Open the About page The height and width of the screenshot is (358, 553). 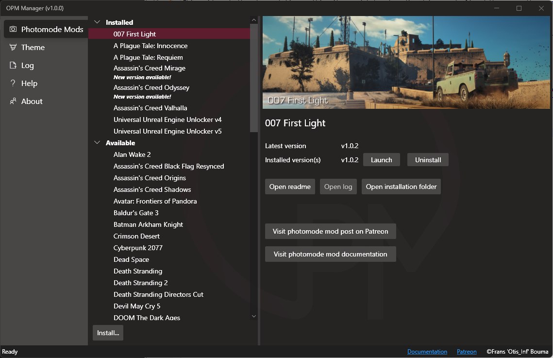click(46, 101)
